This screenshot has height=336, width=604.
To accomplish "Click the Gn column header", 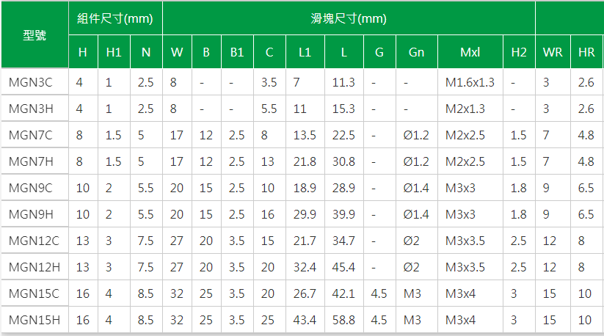I will pyautogui.click(x=417, y=52).
